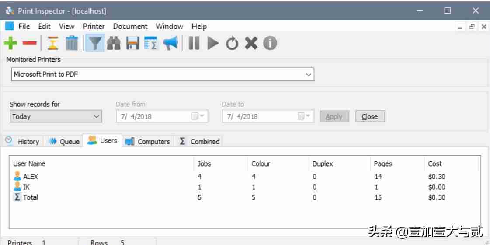Image resolution: width=490 pixels, height=245 pixels.
Task: Click the Rows status bar entry
Action: pyautogui.click(x=108, y=242)
